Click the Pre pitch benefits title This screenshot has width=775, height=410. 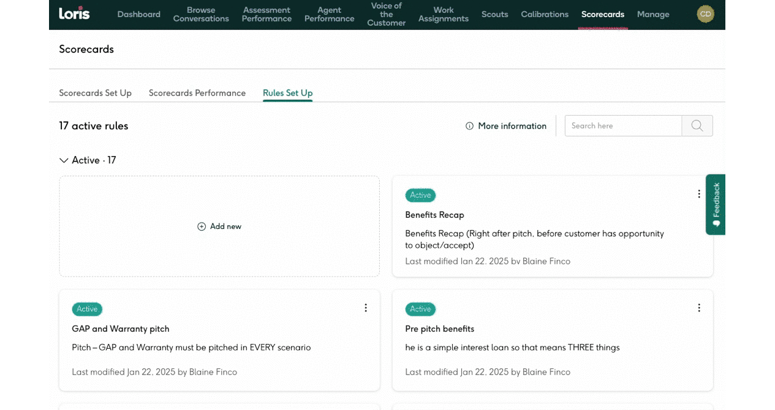439,329
